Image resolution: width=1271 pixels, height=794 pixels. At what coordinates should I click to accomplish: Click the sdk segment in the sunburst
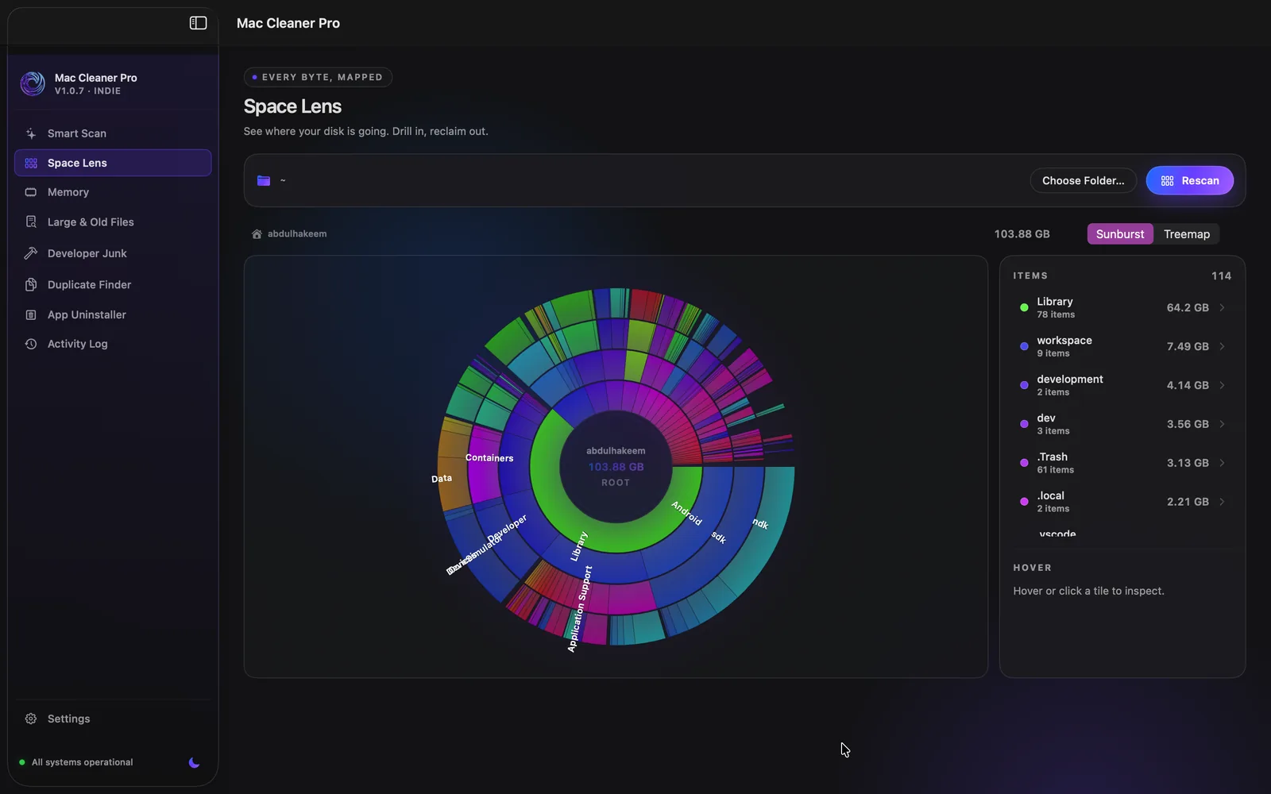tap(717, 537)
